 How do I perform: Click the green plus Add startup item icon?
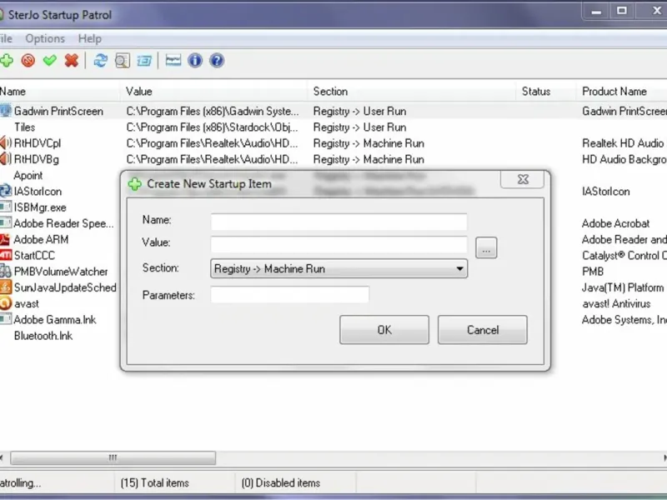click(x=7, y=60)
